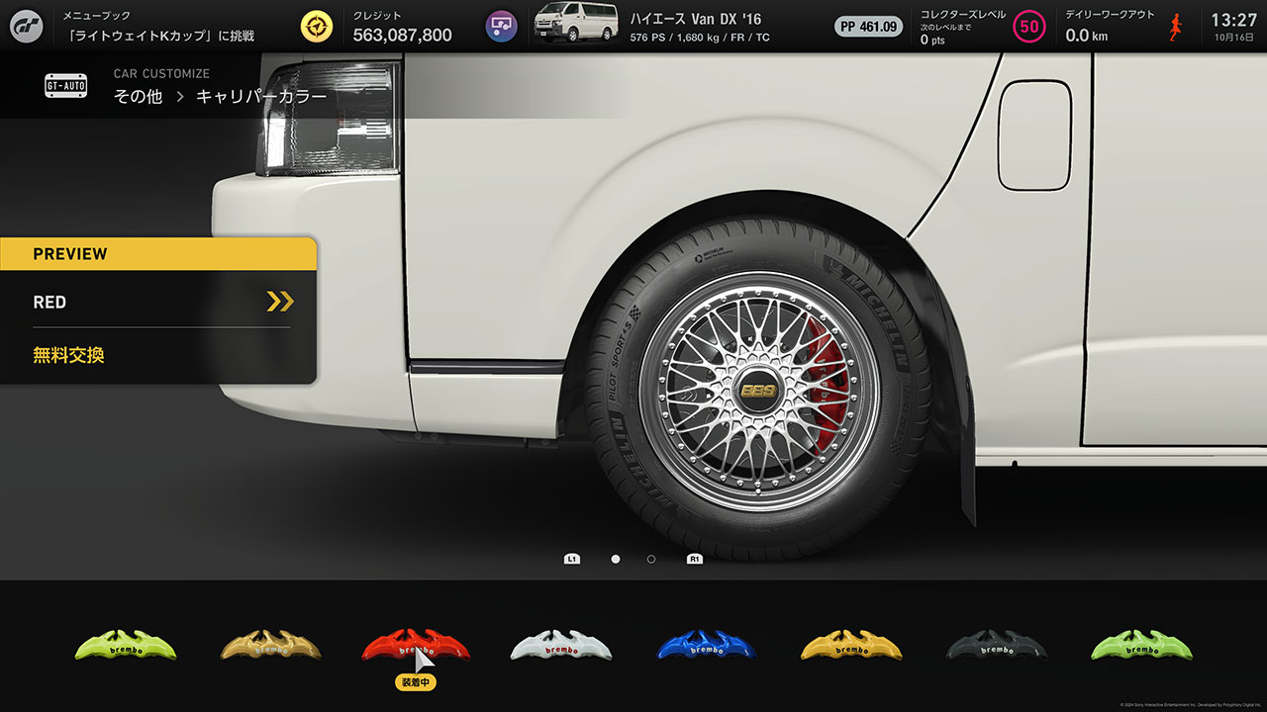1267x712 pixels.
Task: Pick the white Brembo caliper
Action: (561, 645)
